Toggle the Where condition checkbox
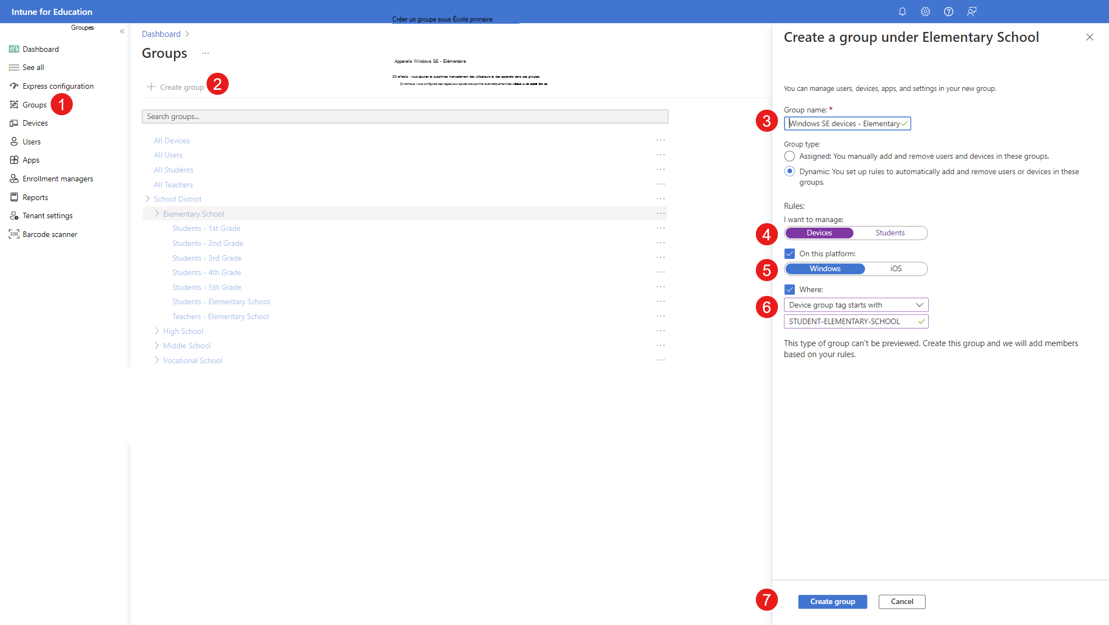The width and height of the screenshot is (1109, 625). click(x=789, y=289)
